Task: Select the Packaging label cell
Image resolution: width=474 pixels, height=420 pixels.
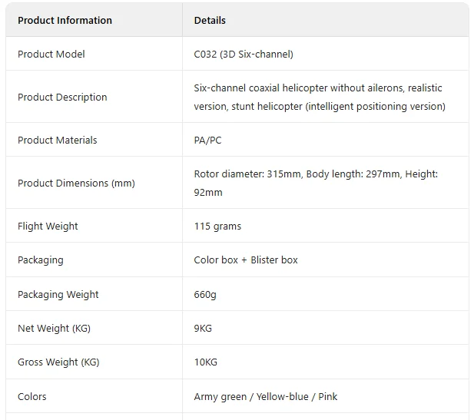Action: pyautogui.click(x=41, y=260)
